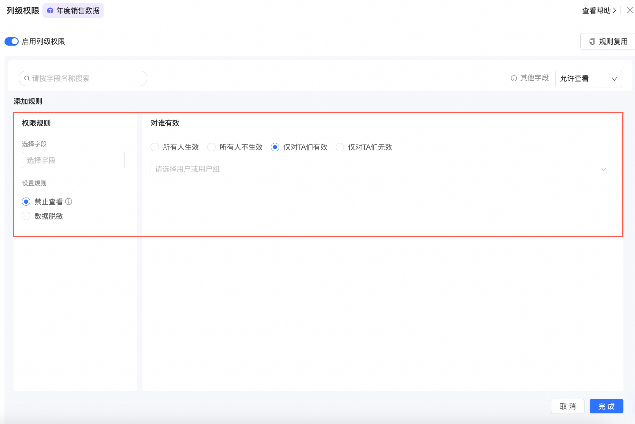This screenshot has width=635, height=424.
Task: Click the 完成 button
Action: click(x=606, y=406)
